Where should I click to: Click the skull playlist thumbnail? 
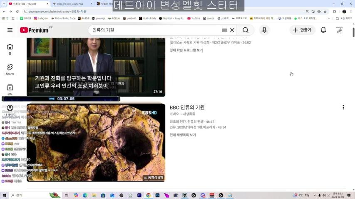tap(96, 143)
